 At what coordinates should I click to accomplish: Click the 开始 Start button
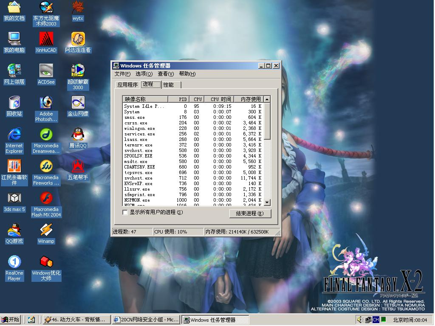pos(11,320)
